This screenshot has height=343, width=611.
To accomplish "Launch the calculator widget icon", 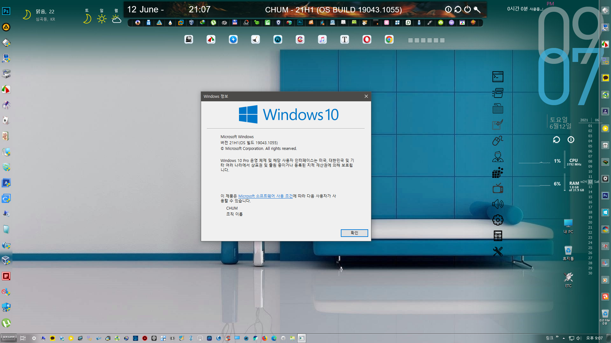I will coord(498,236).
